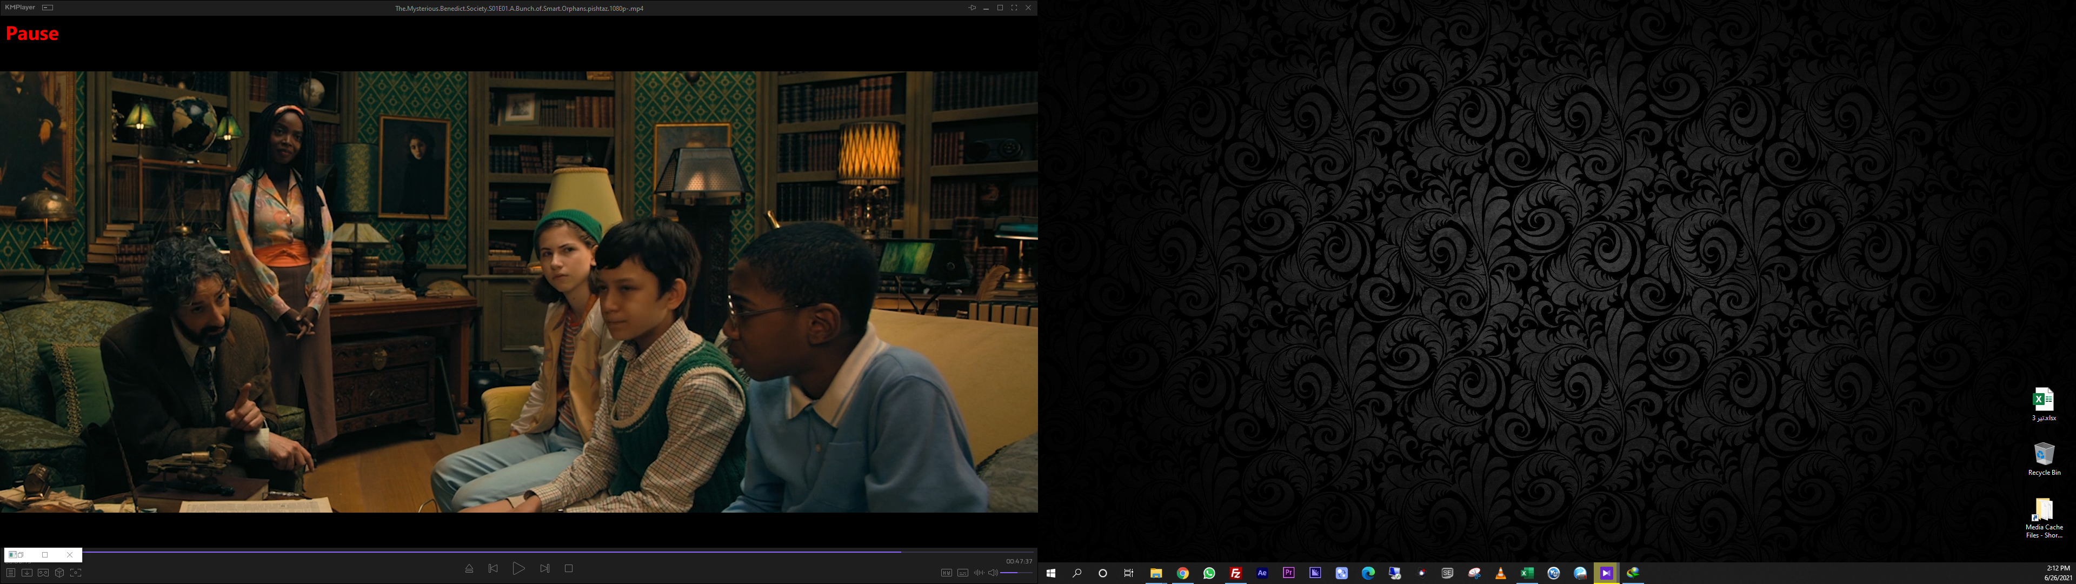Open the 3D cube settings icon
This screenshot has height=584, width=2076.
(x=59, y=573)
